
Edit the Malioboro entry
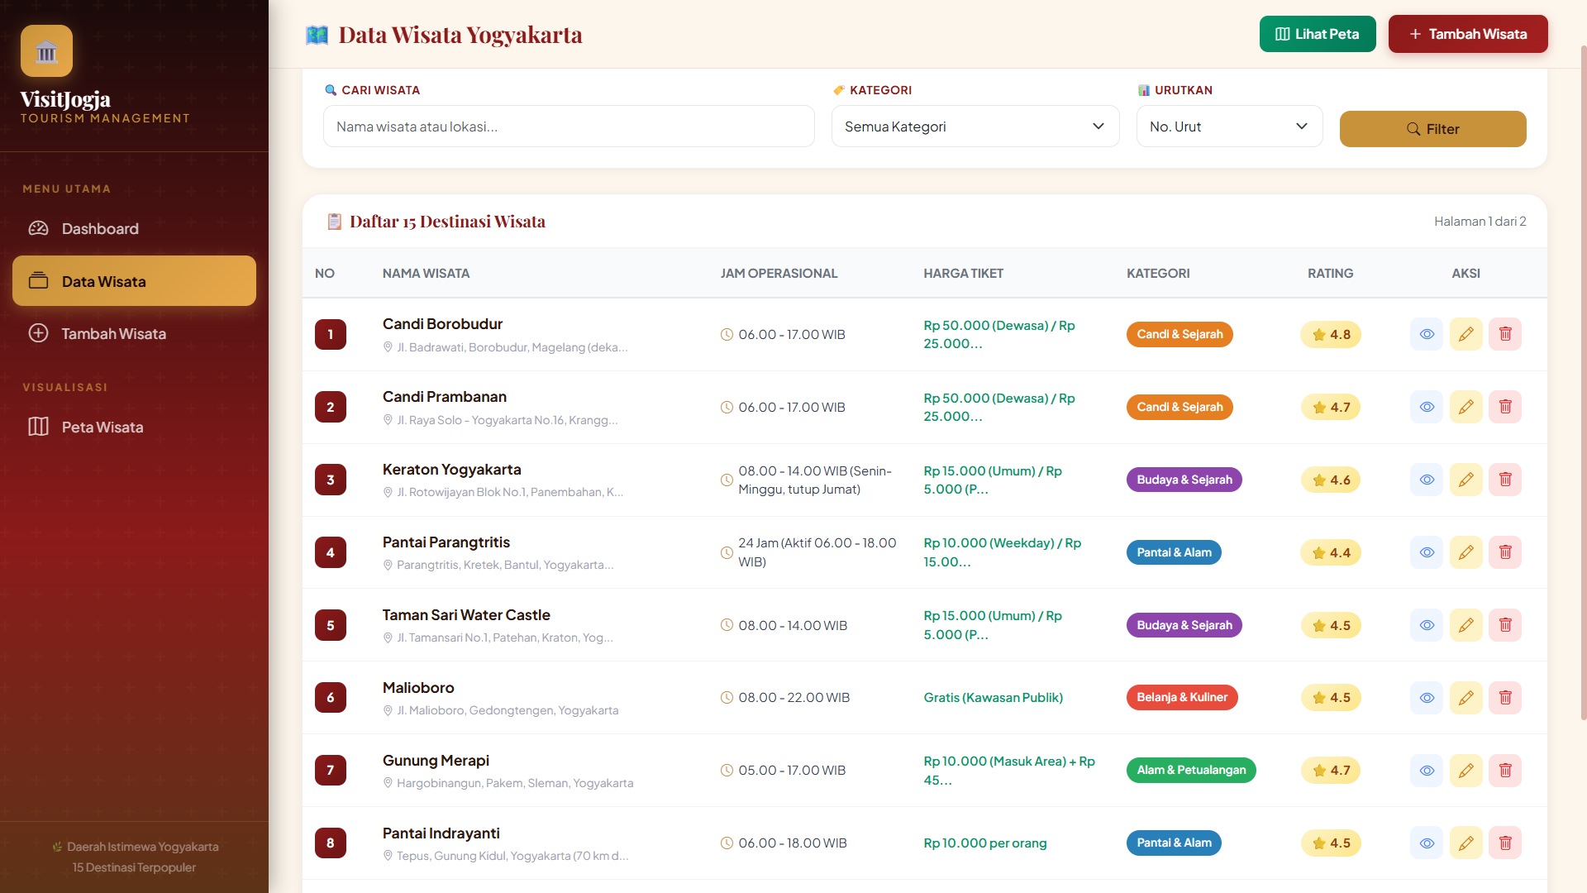(x=1466, y=698)
